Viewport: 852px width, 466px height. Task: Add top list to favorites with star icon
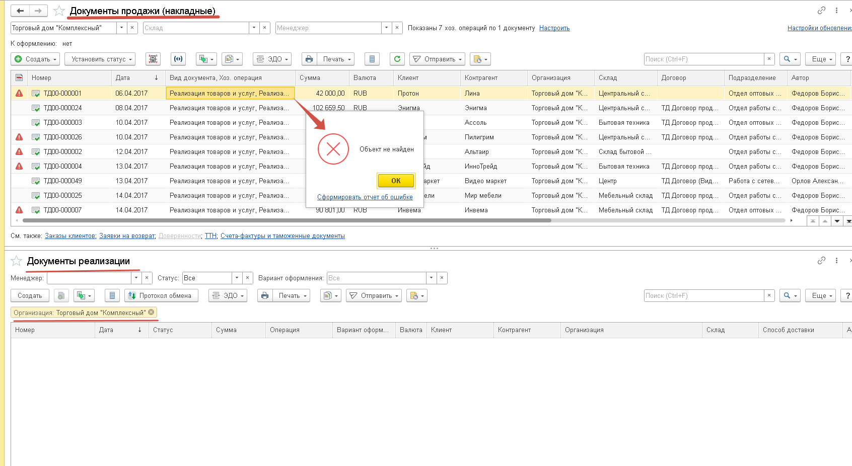coord(59,11)
